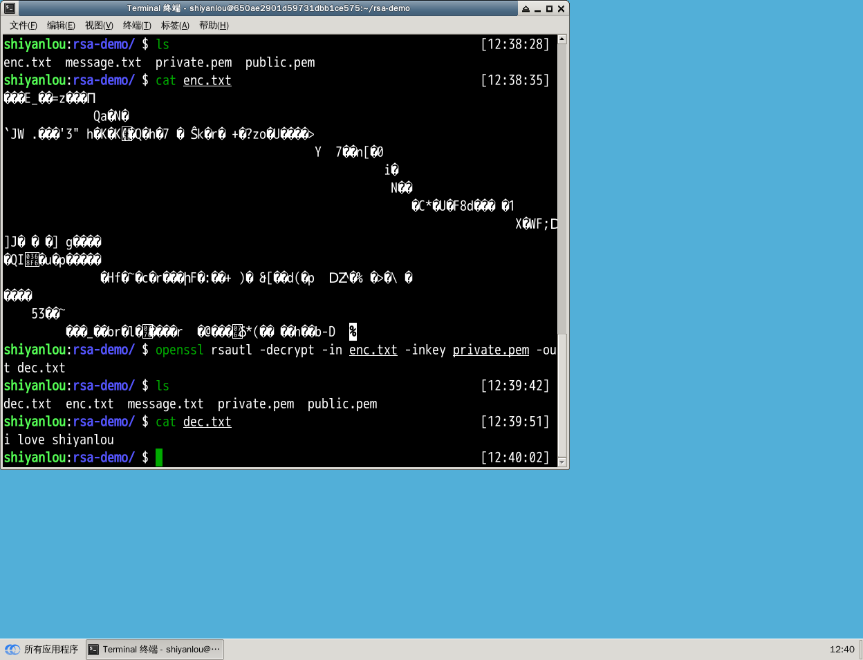
Task: Open the 所有应用程序 applications menu
Action: tap(41, 650)
